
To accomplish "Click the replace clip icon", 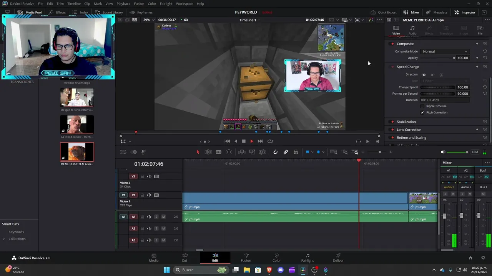I will pyautogui.click(x=263, y=152).
